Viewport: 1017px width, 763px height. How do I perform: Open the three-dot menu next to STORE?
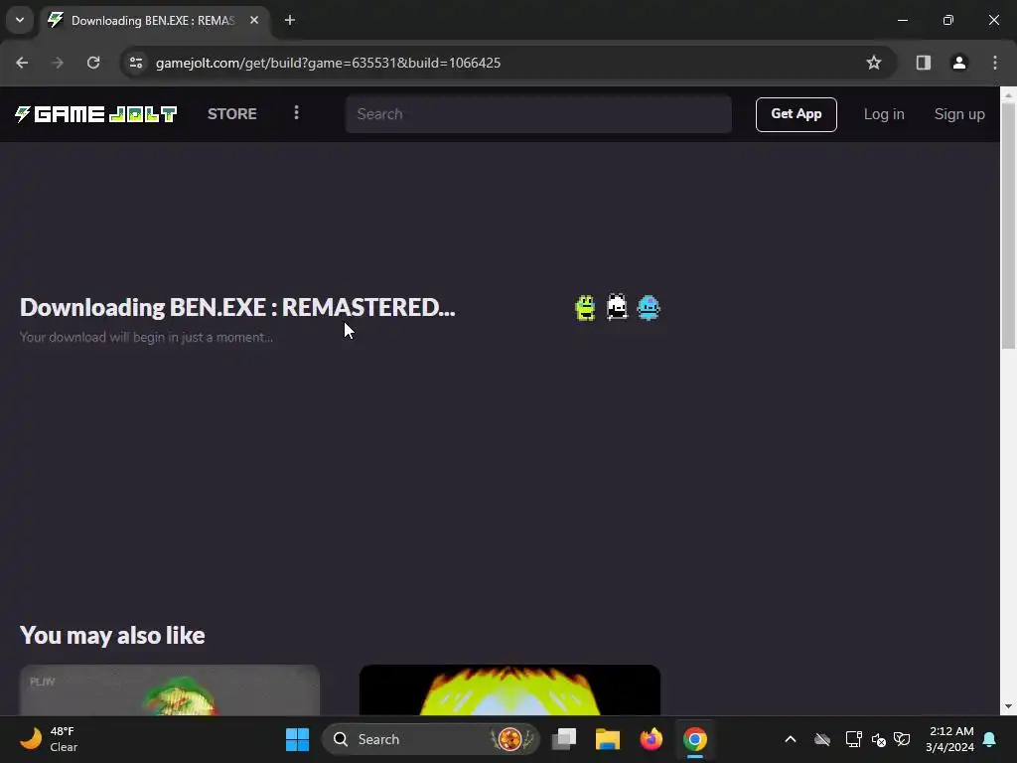pos(296,113)
